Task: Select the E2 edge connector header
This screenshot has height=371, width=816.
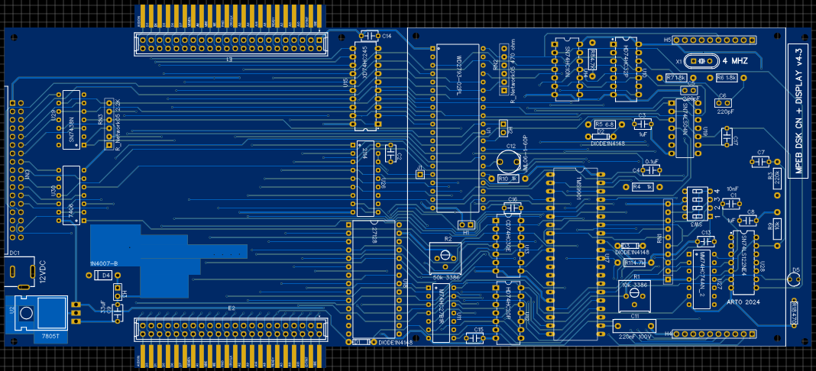Action: click(232, 329)
